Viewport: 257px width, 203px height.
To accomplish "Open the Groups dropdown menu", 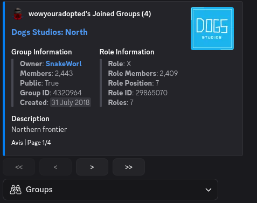I will pos(110,190).
